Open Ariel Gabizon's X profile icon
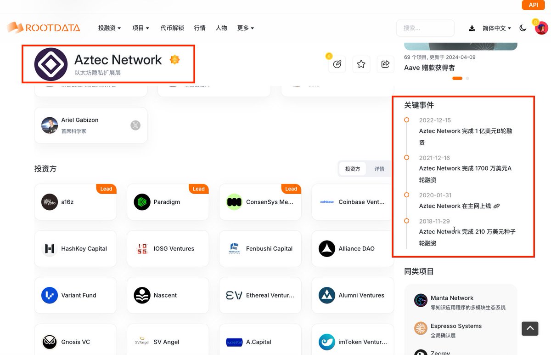The width and height of the screenshot is (551, 355). [135, 125]
